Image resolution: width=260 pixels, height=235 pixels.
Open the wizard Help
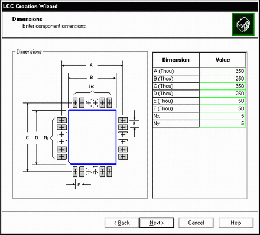pos(236,223)
